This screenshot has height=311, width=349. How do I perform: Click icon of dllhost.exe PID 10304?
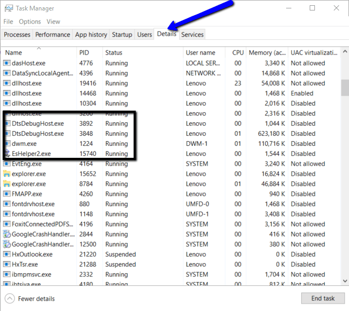(x=7, y=103)
